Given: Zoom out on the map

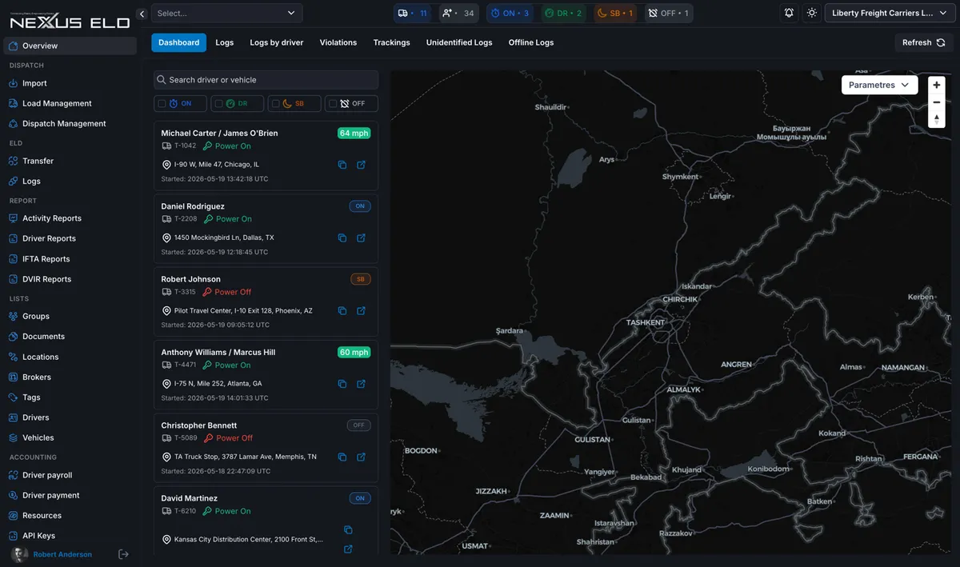Looking at the screenshot, I should (937, 102).
